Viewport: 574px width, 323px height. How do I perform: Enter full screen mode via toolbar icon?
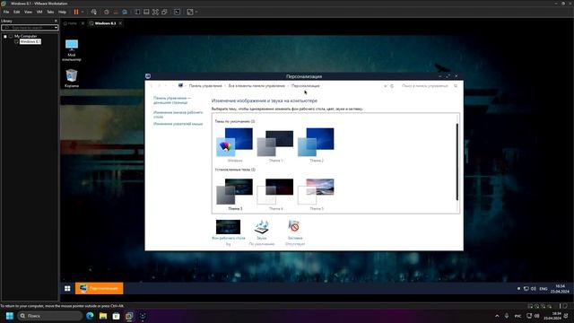click(155, 12)
